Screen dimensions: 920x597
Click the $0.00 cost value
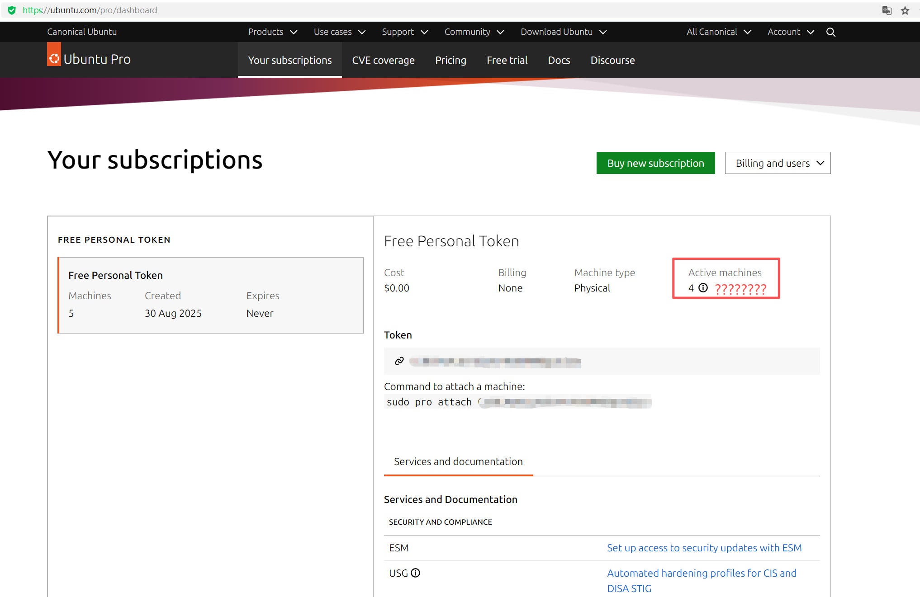tap(396, 288)
